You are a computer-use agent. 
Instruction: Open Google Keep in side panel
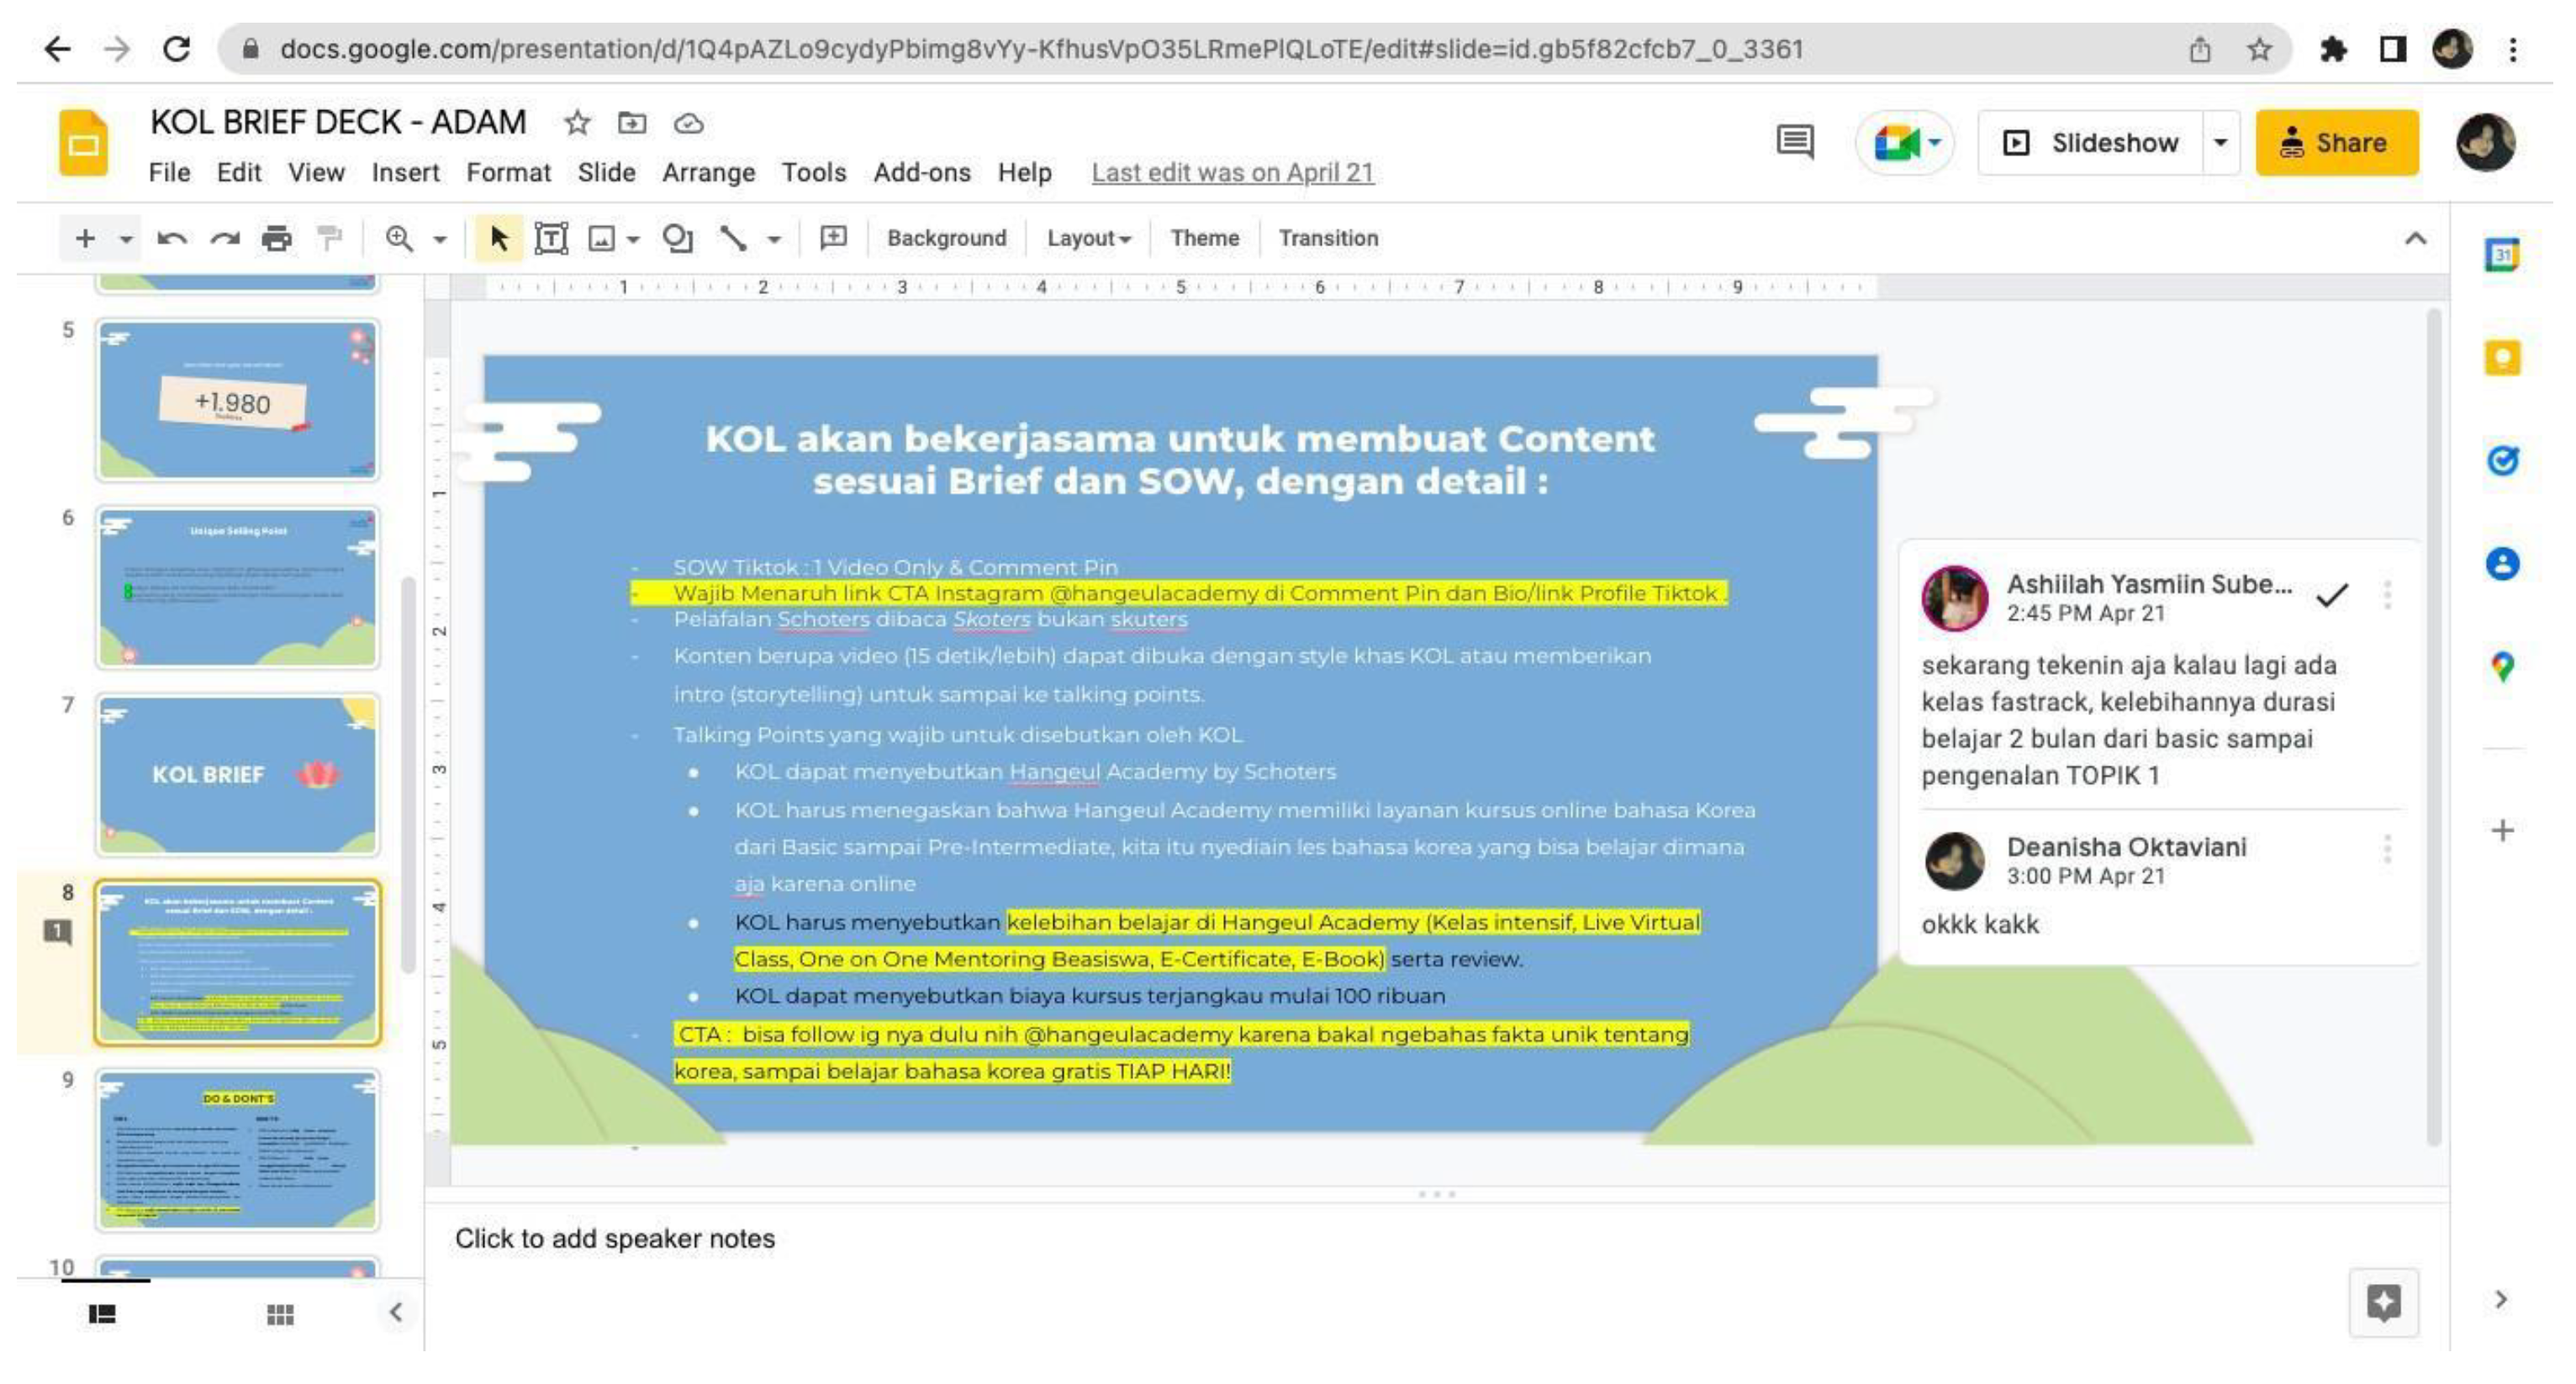coord(2502,358)
